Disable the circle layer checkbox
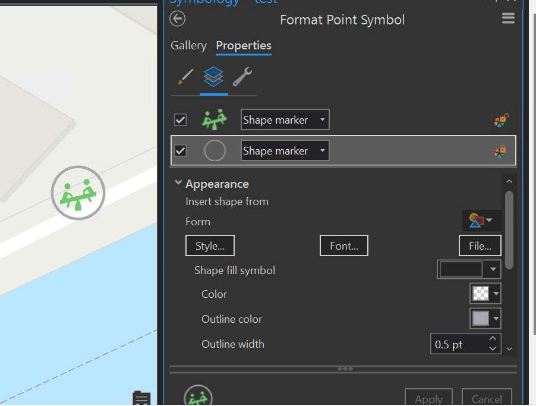The width and height of the screenshot is (536, 406). click(180, 150)
